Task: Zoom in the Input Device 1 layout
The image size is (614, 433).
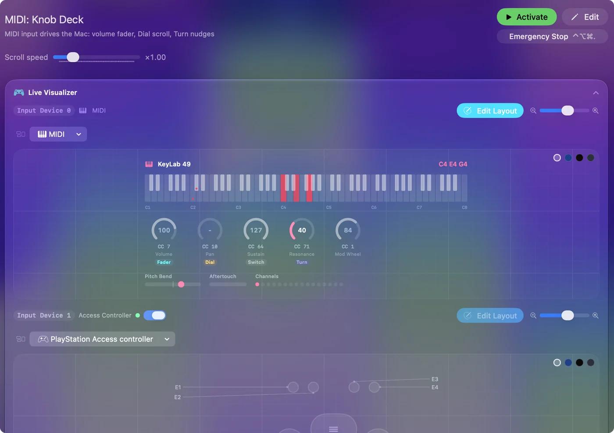Action: tap(596, 316)
